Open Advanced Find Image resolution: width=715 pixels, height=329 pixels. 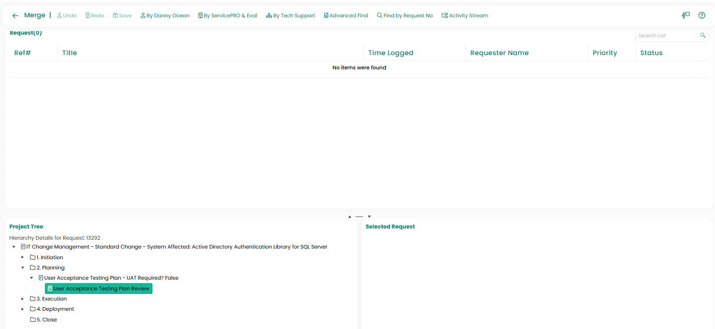click(x=346, y=16)
